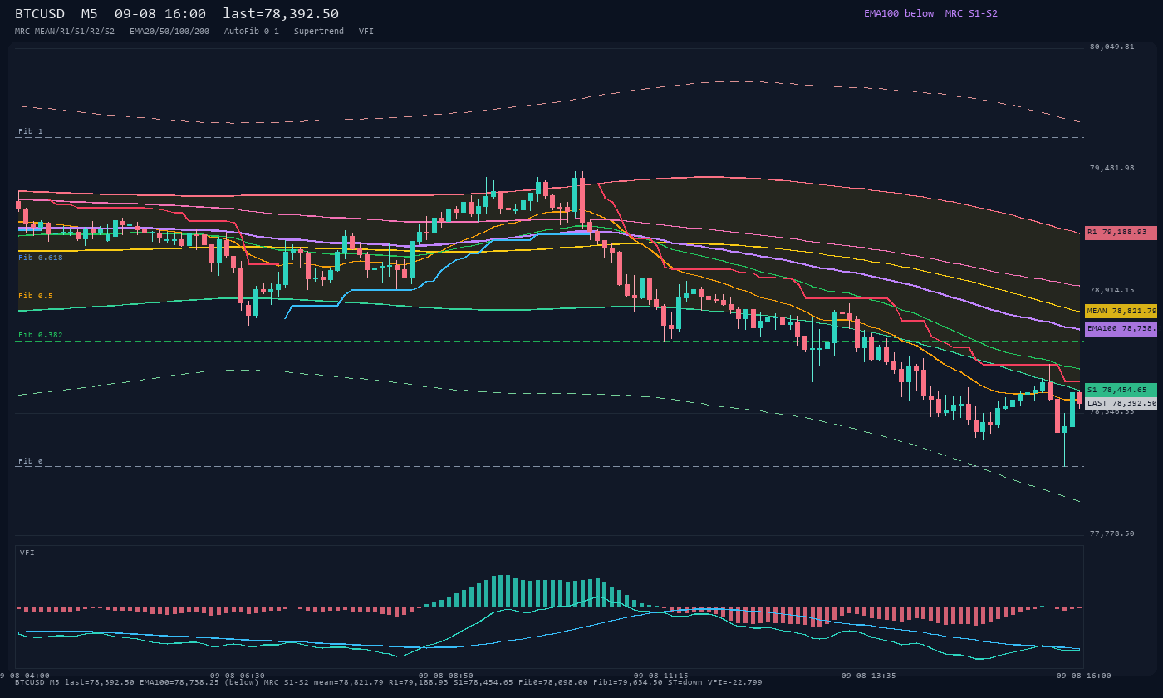The width and height of the screenshot is (1163, 698).
Task: Click the white "LAST 78,392.50" price tag
Action: [x=1121, y=403]
